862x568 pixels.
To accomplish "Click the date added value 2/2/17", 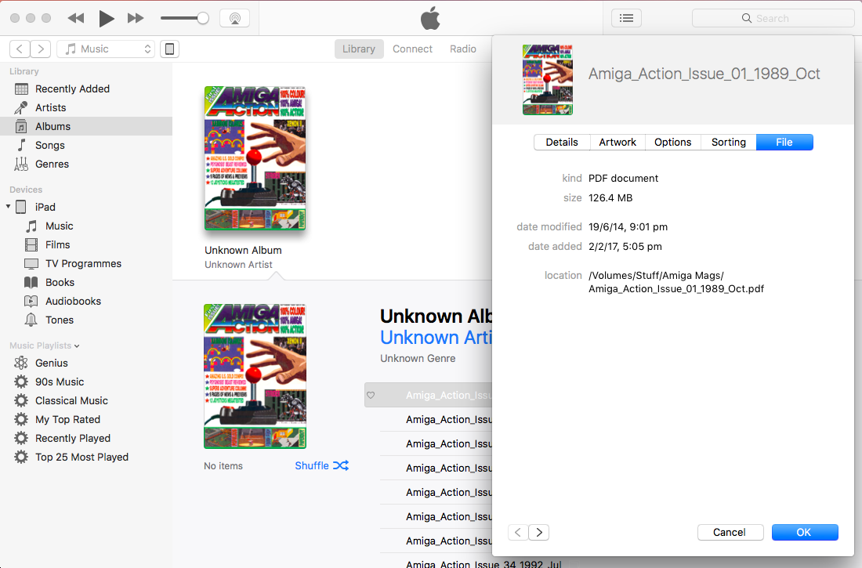I will [625, 246].
